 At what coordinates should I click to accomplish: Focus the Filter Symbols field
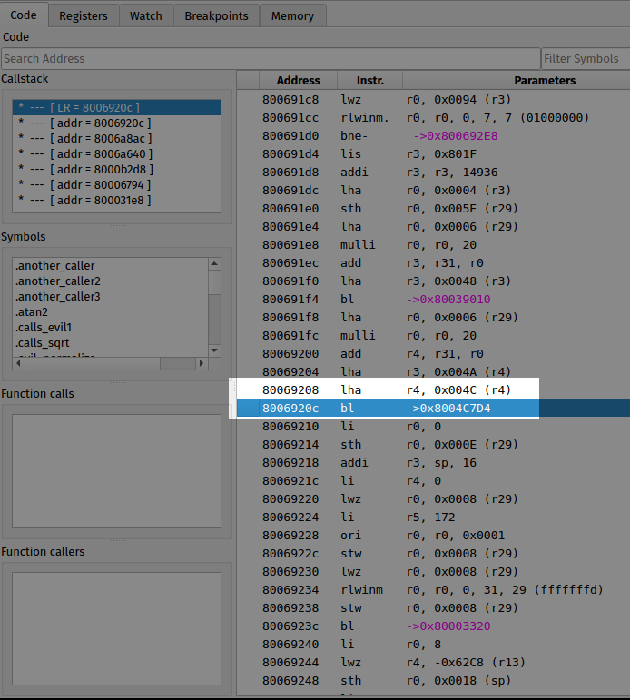586,58
